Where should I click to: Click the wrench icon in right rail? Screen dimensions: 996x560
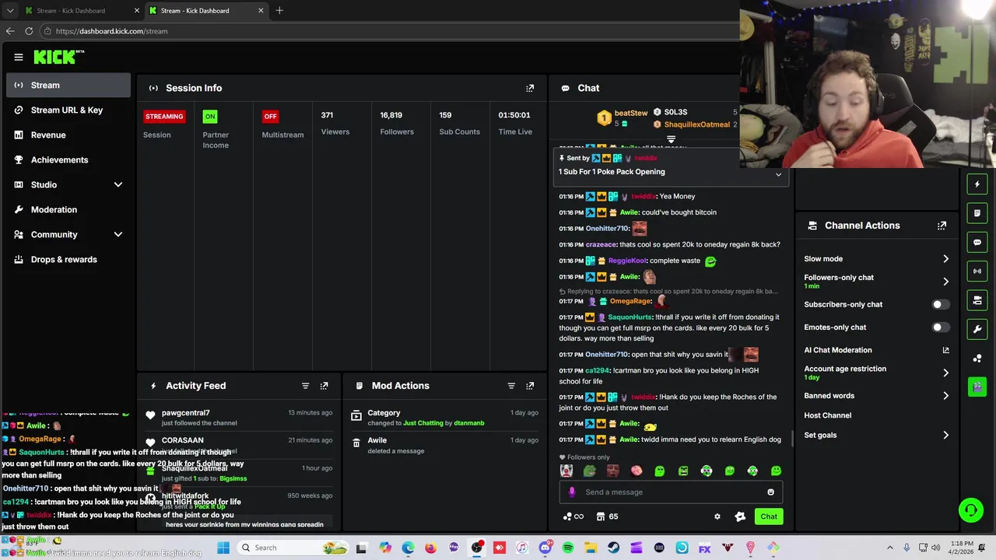(977, 329)
